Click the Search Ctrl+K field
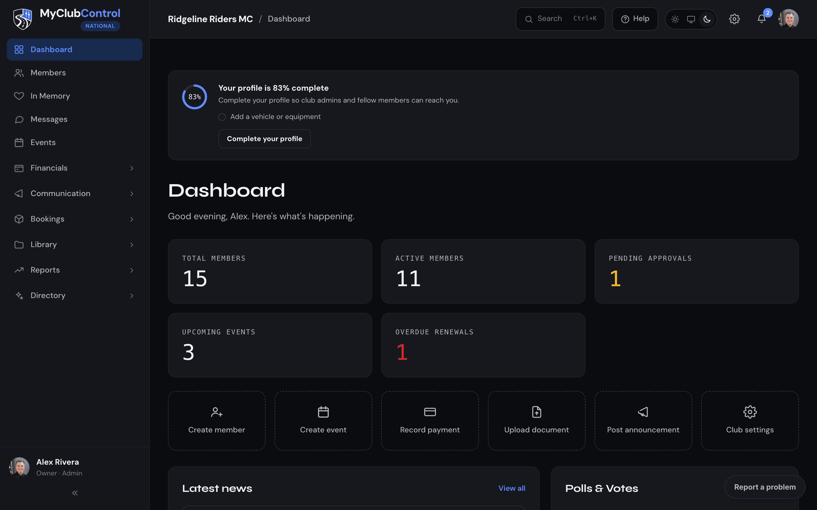 pyautogui.click(x=560, y=19)
